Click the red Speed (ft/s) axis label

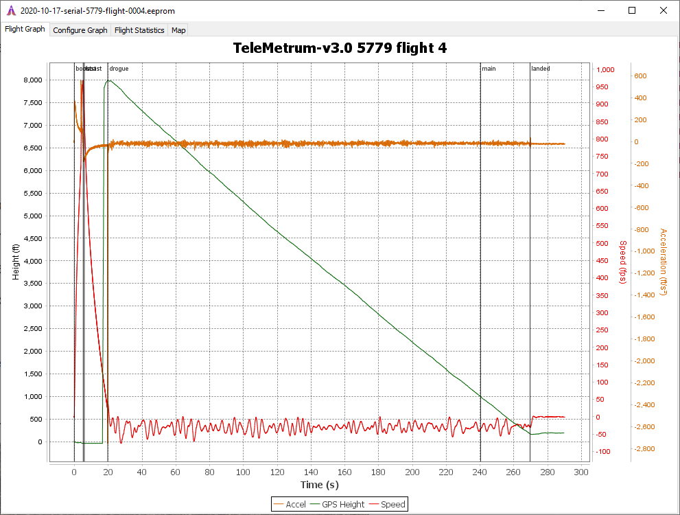point(623,262)
